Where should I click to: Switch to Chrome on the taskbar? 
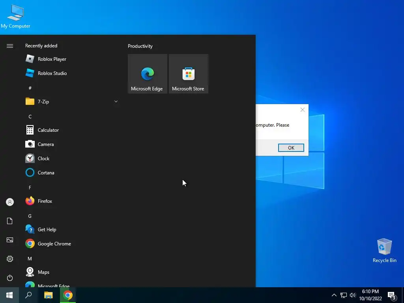click(68, 295)
